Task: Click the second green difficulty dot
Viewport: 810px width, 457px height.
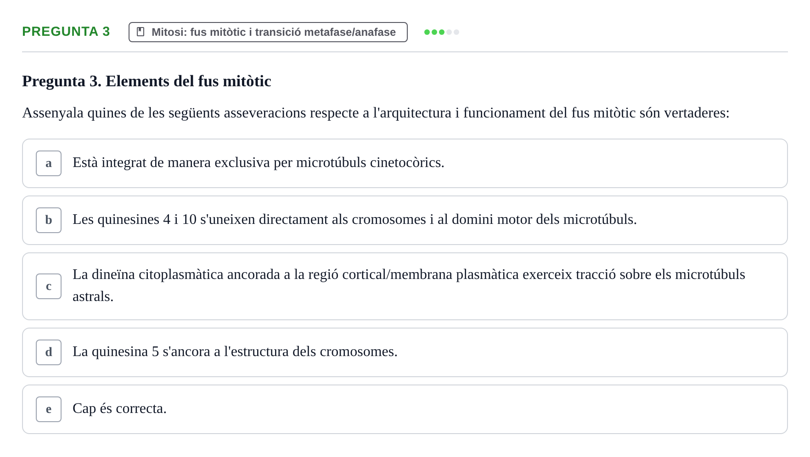Action: coord(434,32)
